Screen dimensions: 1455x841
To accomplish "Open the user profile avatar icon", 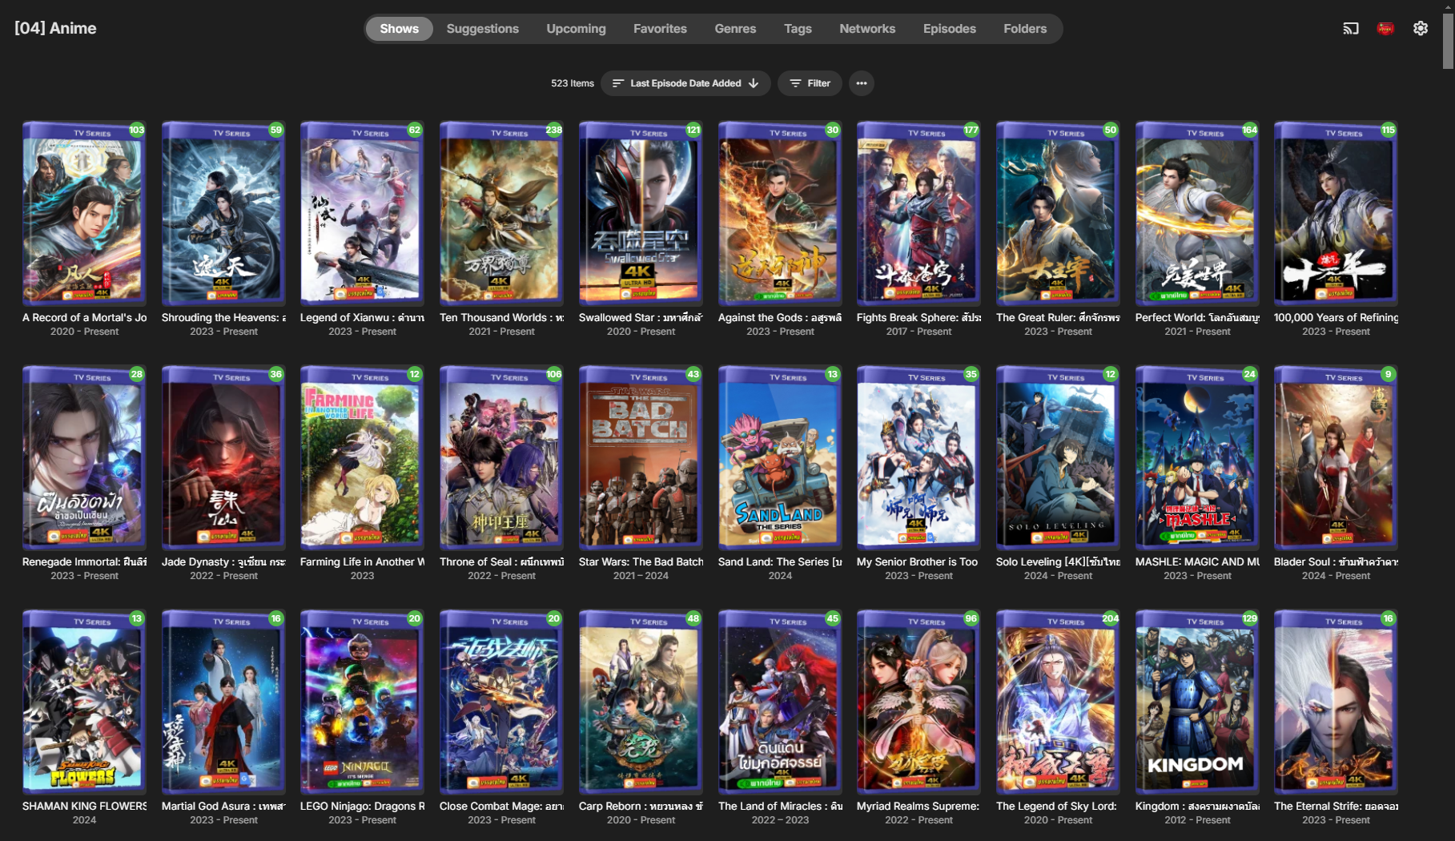I will coord(1385,29).
